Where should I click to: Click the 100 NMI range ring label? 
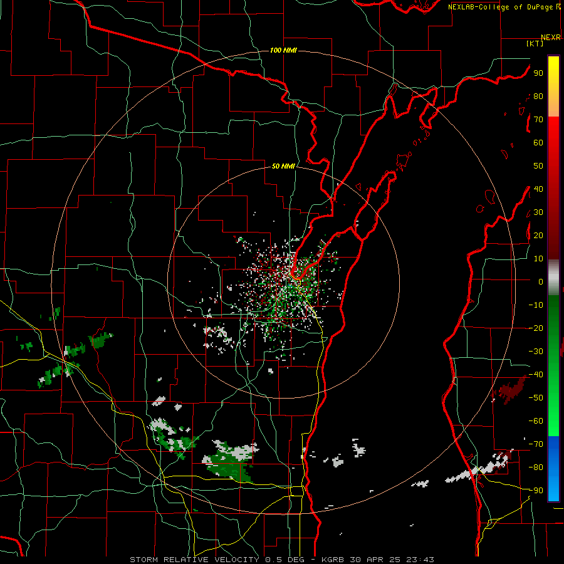point(283,50)
